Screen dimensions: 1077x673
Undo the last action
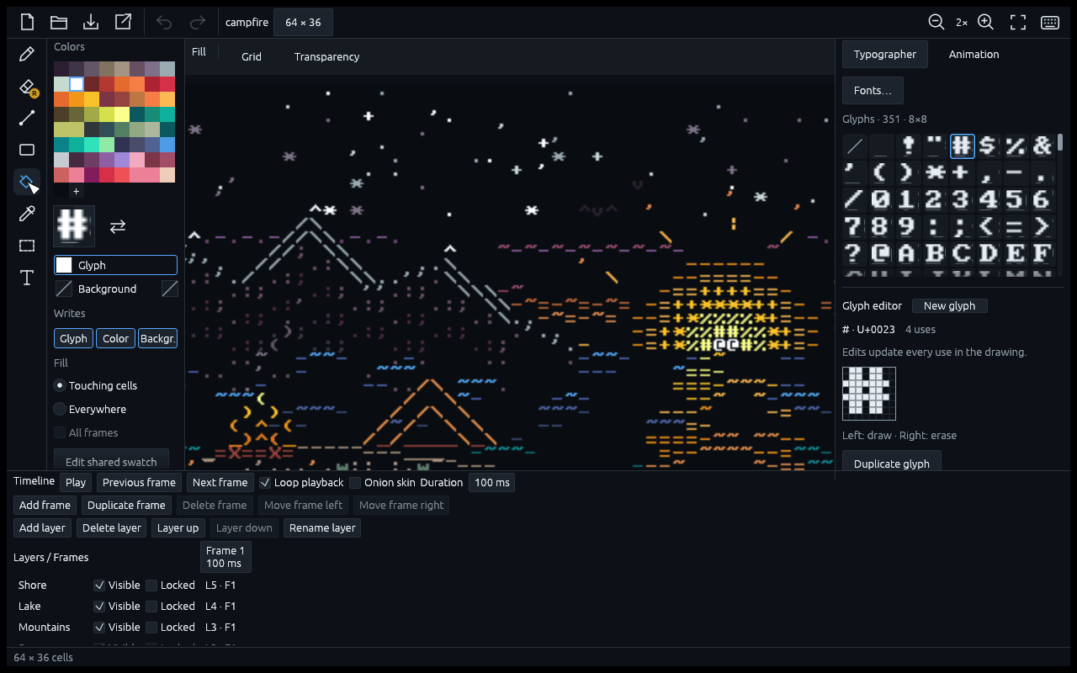pyautogui.click(x=165, y=23)
